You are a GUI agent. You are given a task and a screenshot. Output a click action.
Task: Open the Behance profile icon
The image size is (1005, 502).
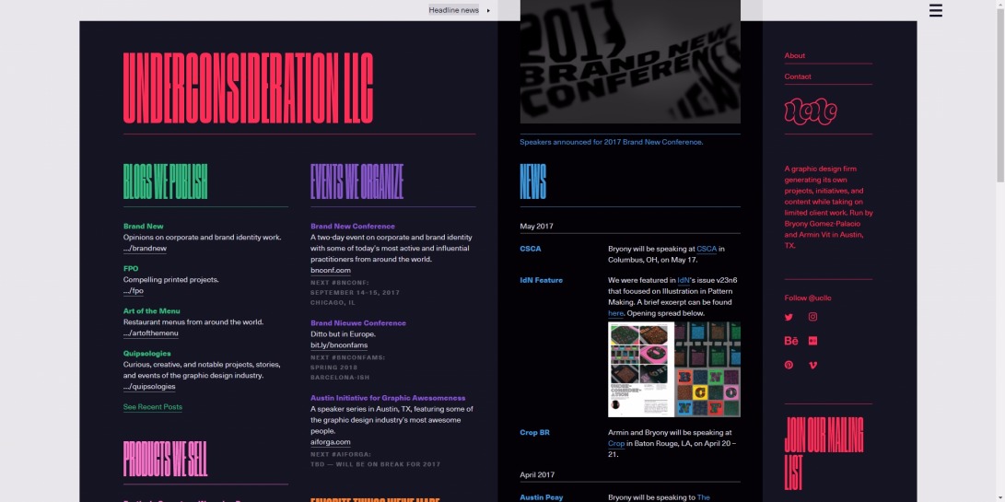[791, 341]
